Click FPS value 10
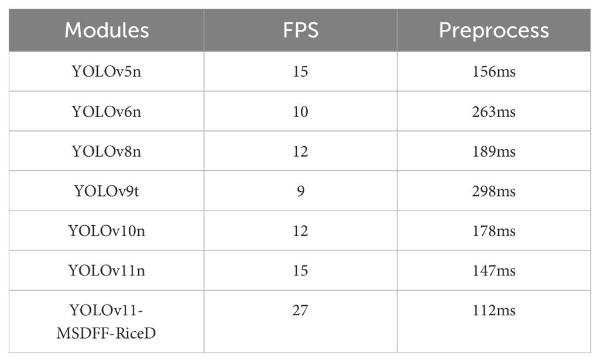The height and width of the screenshot is (362, 600). pos(300,112)
